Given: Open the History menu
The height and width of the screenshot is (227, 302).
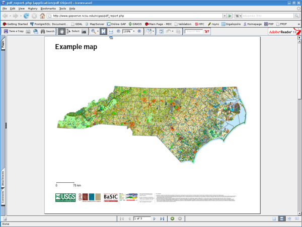Looking at the screenshot, I should (33, 9).
